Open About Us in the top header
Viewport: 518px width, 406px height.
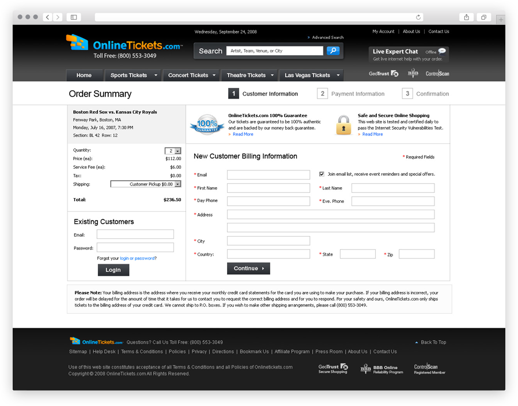[411, 31]
